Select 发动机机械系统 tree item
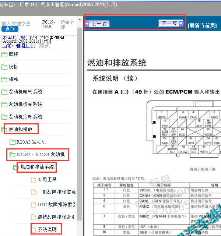This screenshot has width=221, height=236. point(25,104)
